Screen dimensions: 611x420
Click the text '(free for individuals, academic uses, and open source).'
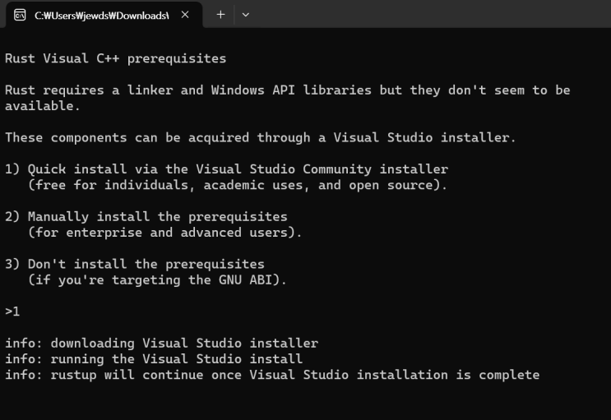click(x=238, y=185)
